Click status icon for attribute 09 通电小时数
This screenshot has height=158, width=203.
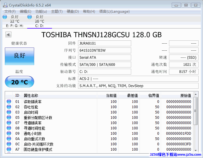(9, 133)
